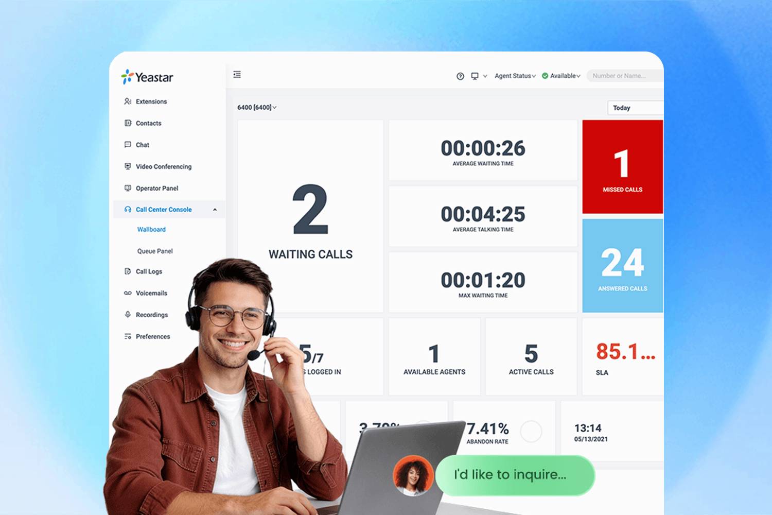The height and width of the screenshot is (515, 772).
Task: Click the Chat bubble icon
Action: tap(128, 145)
